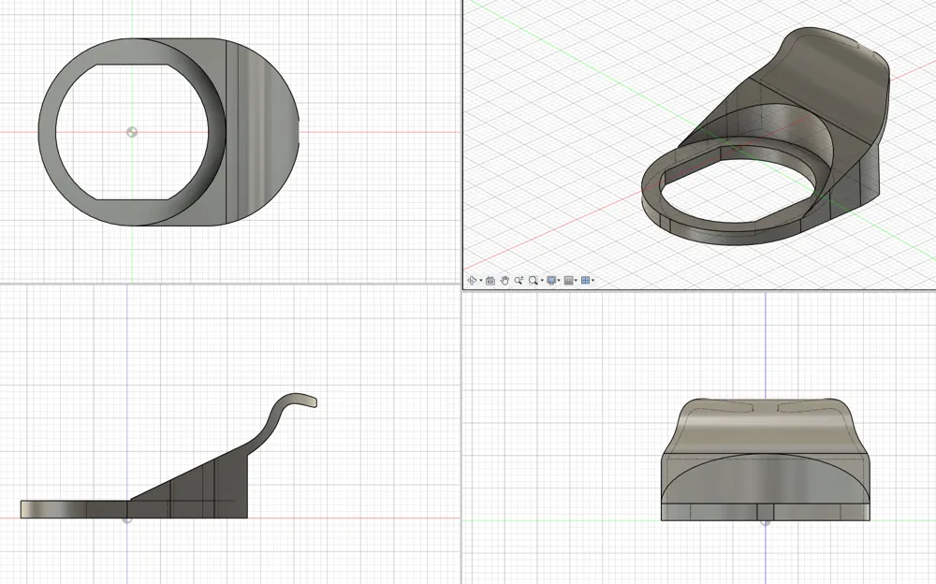
Task: Click the Look At camera icon
Action: [490, 281]
